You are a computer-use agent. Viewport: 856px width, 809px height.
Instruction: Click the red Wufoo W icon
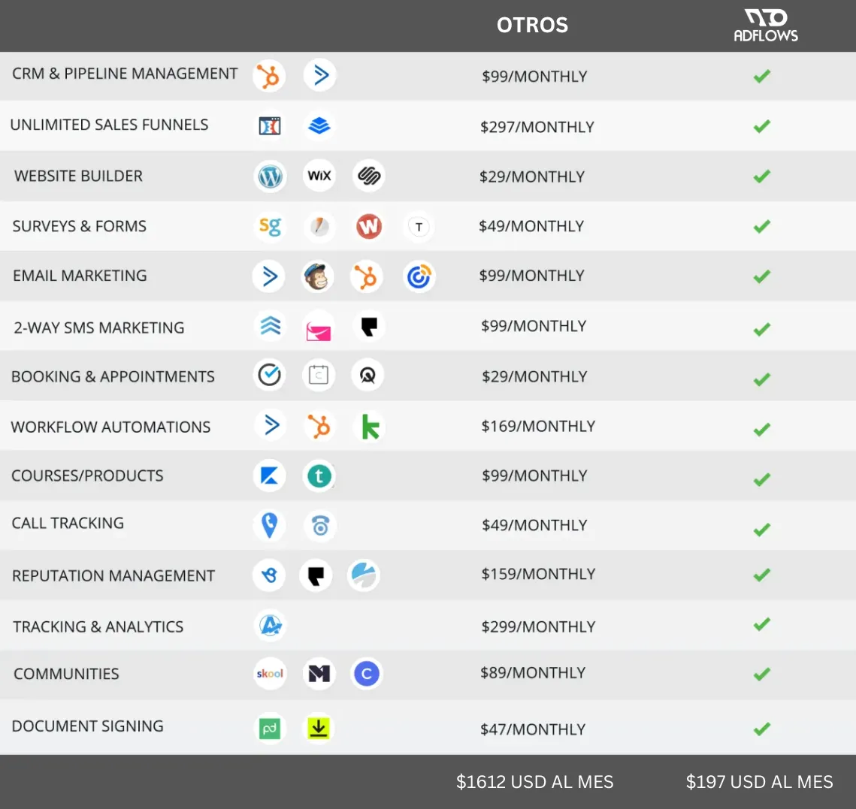[368, 226]
